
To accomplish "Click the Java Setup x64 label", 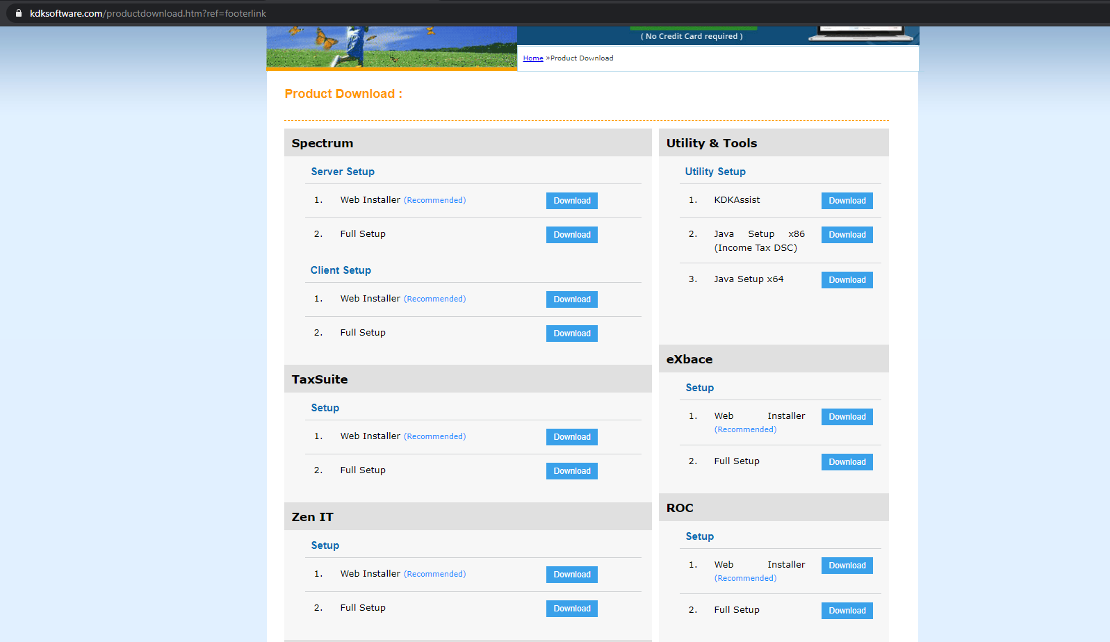I will [749, 279].
